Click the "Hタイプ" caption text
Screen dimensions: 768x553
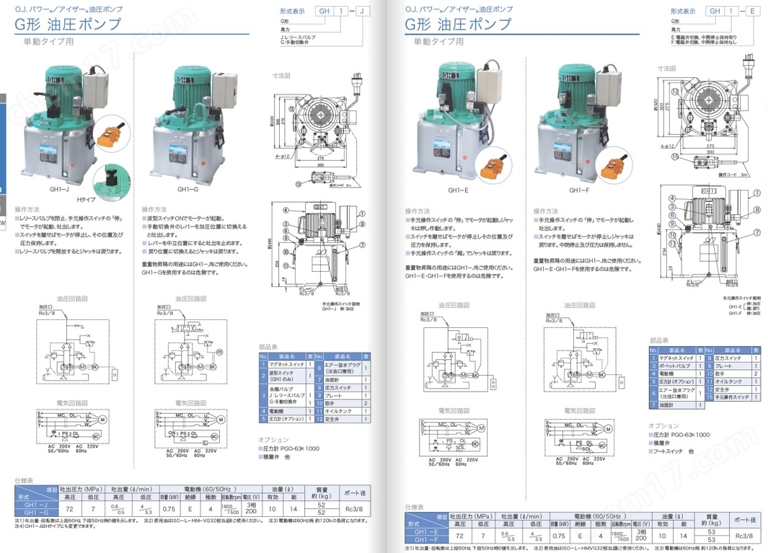86,200
